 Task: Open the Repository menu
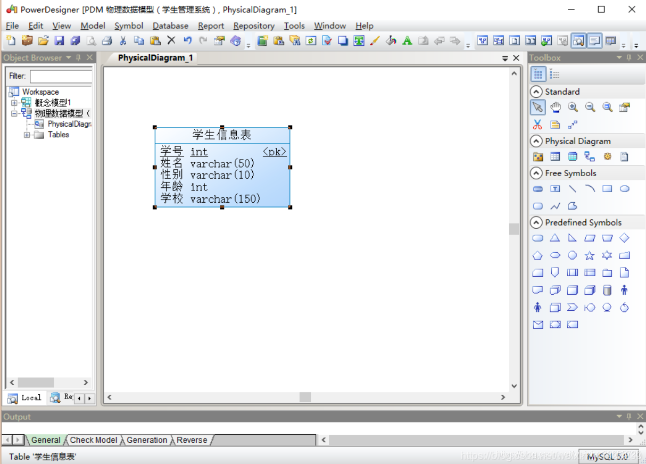tap(254, 26)
